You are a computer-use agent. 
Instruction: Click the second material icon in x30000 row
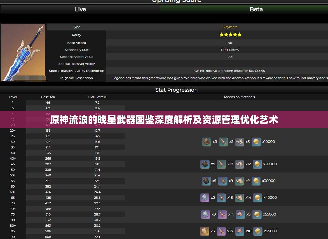tap(222, 181)
